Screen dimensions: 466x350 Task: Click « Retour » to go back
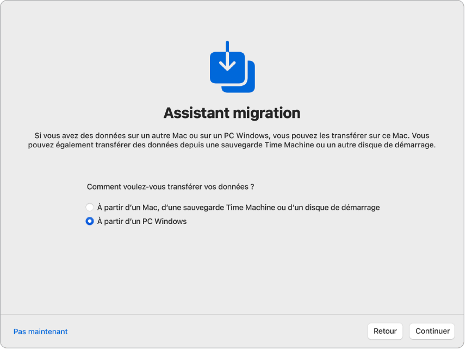click(385, 331)
